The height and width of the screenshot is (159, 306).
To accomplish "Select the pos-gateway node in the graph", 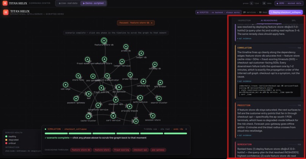I will pyautogui.click(x=93, y=76).
